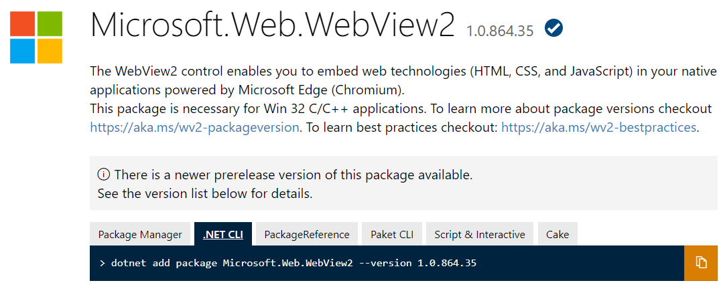Open the PackageReference tab
This screenshot has width=723, height=297.
pos(307,235)
